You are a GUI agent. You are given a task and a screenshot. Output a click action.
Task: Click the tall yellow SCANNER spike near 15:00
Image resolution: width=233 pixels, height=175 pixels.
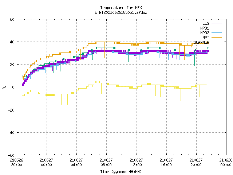click(159, 77)
